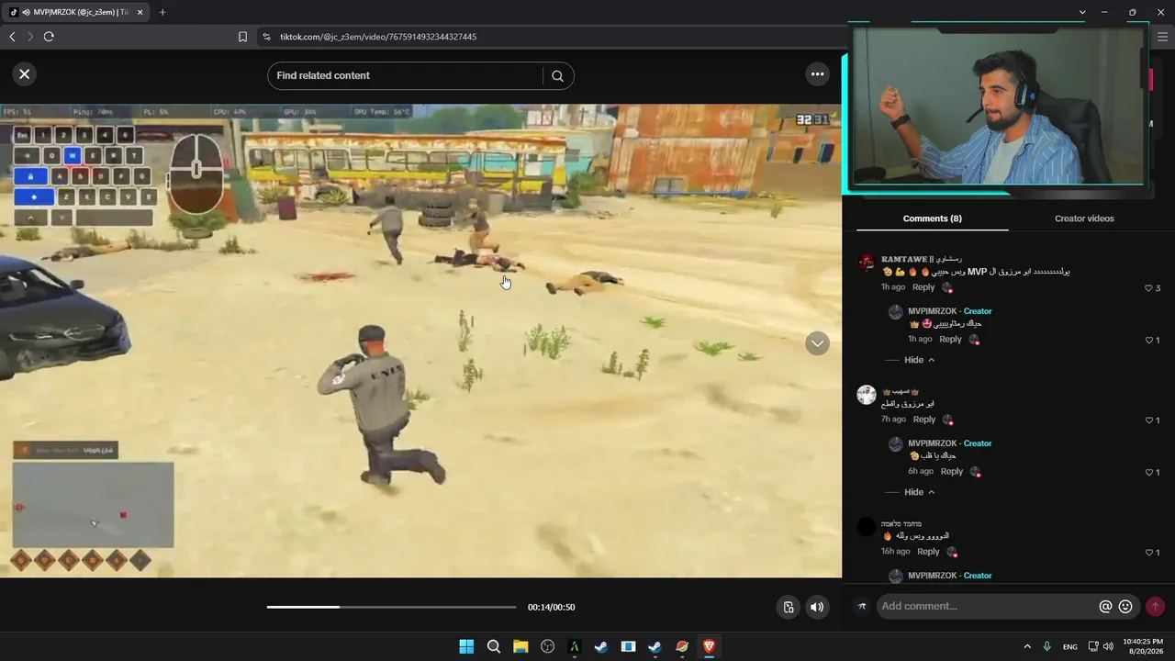
Task: Open the 16h ago commenter's black avatar
Action: 866,527
